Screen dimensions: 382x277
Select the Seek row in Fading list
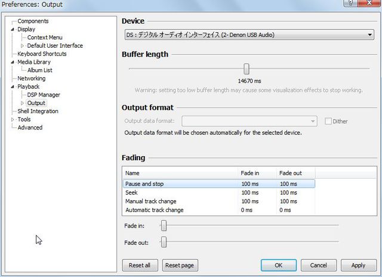click(x=131, y=192)
